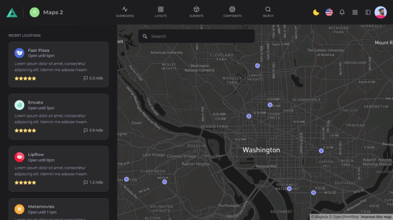Click the Metamovies orange icon
This screenshot has width=393, height=220.
(19, 209)
